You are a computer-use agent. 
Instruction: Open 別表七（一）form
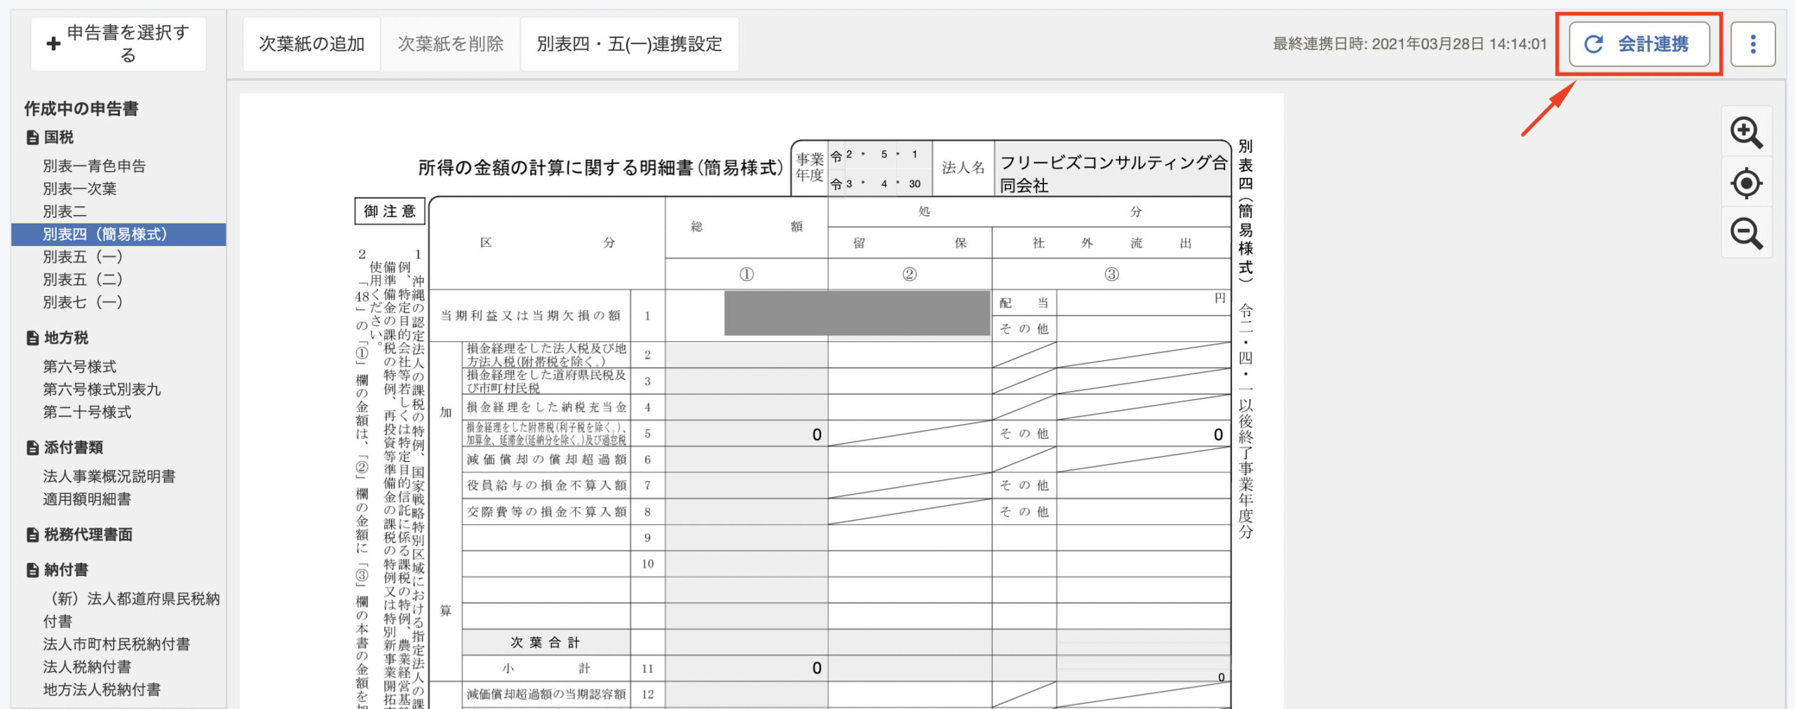pos(83,302)
